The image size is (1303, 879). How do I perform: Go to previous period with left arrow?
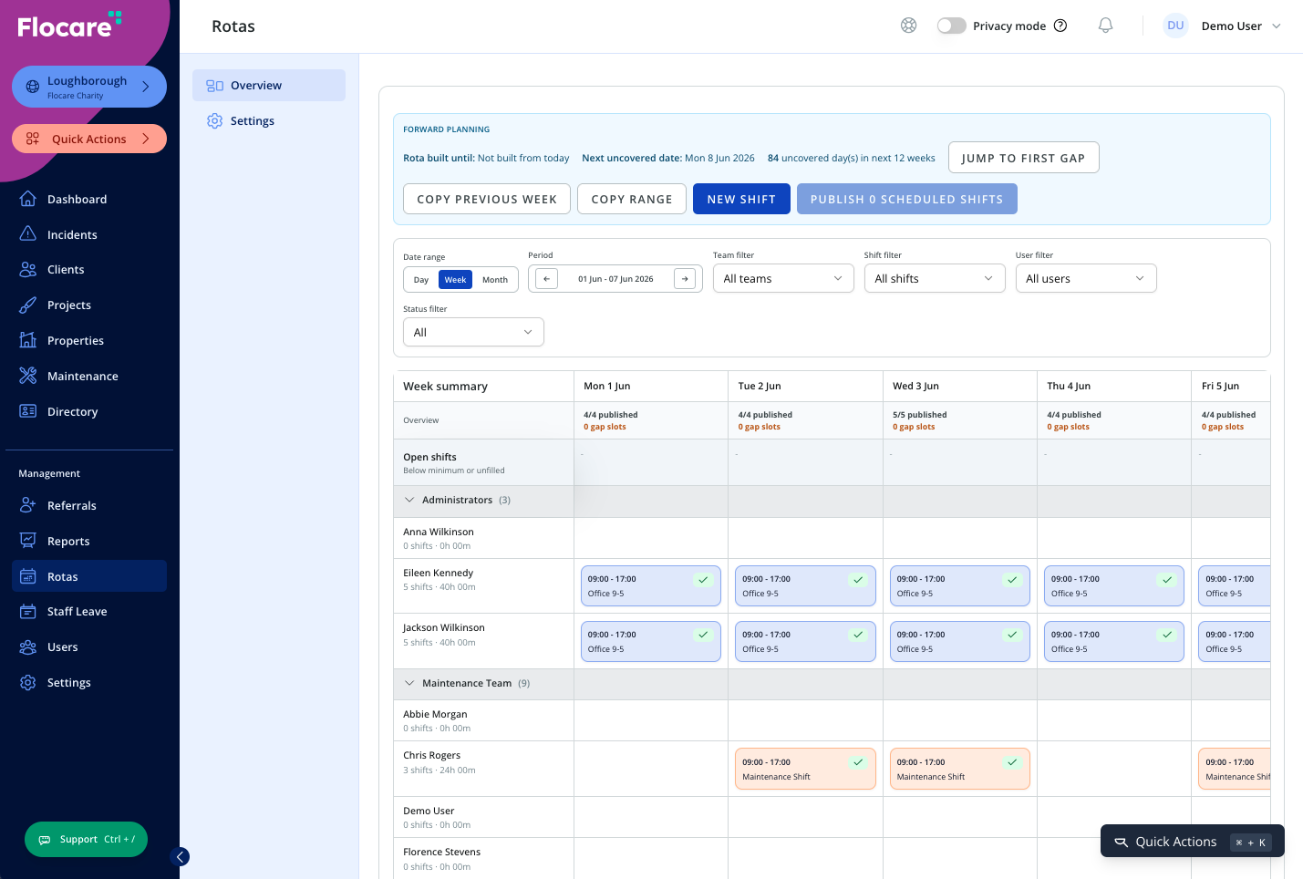click(546, 279)
